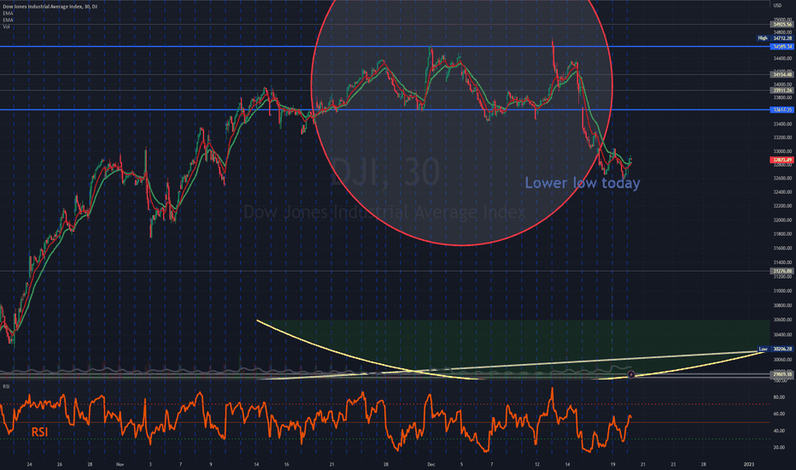The width and height of the screenshot is (796, 470).
Task: Click the RSI 40.00 scale value
Action: click(779, 431)
